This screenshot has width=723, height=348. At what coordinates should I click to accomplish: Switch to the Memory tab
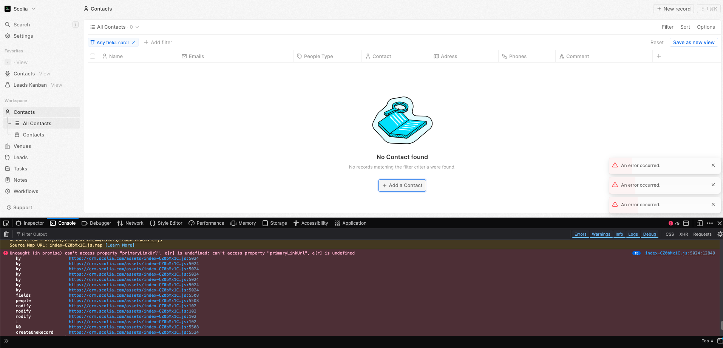pyautogui.click(x=243, y=223)
